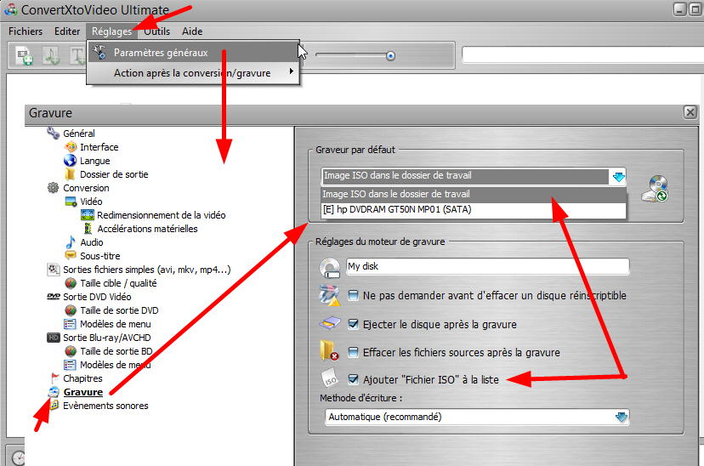Screen dimensions: 704x466
Task: Expand Action après la conversion/gravure submenu
Action: [194, 73]
